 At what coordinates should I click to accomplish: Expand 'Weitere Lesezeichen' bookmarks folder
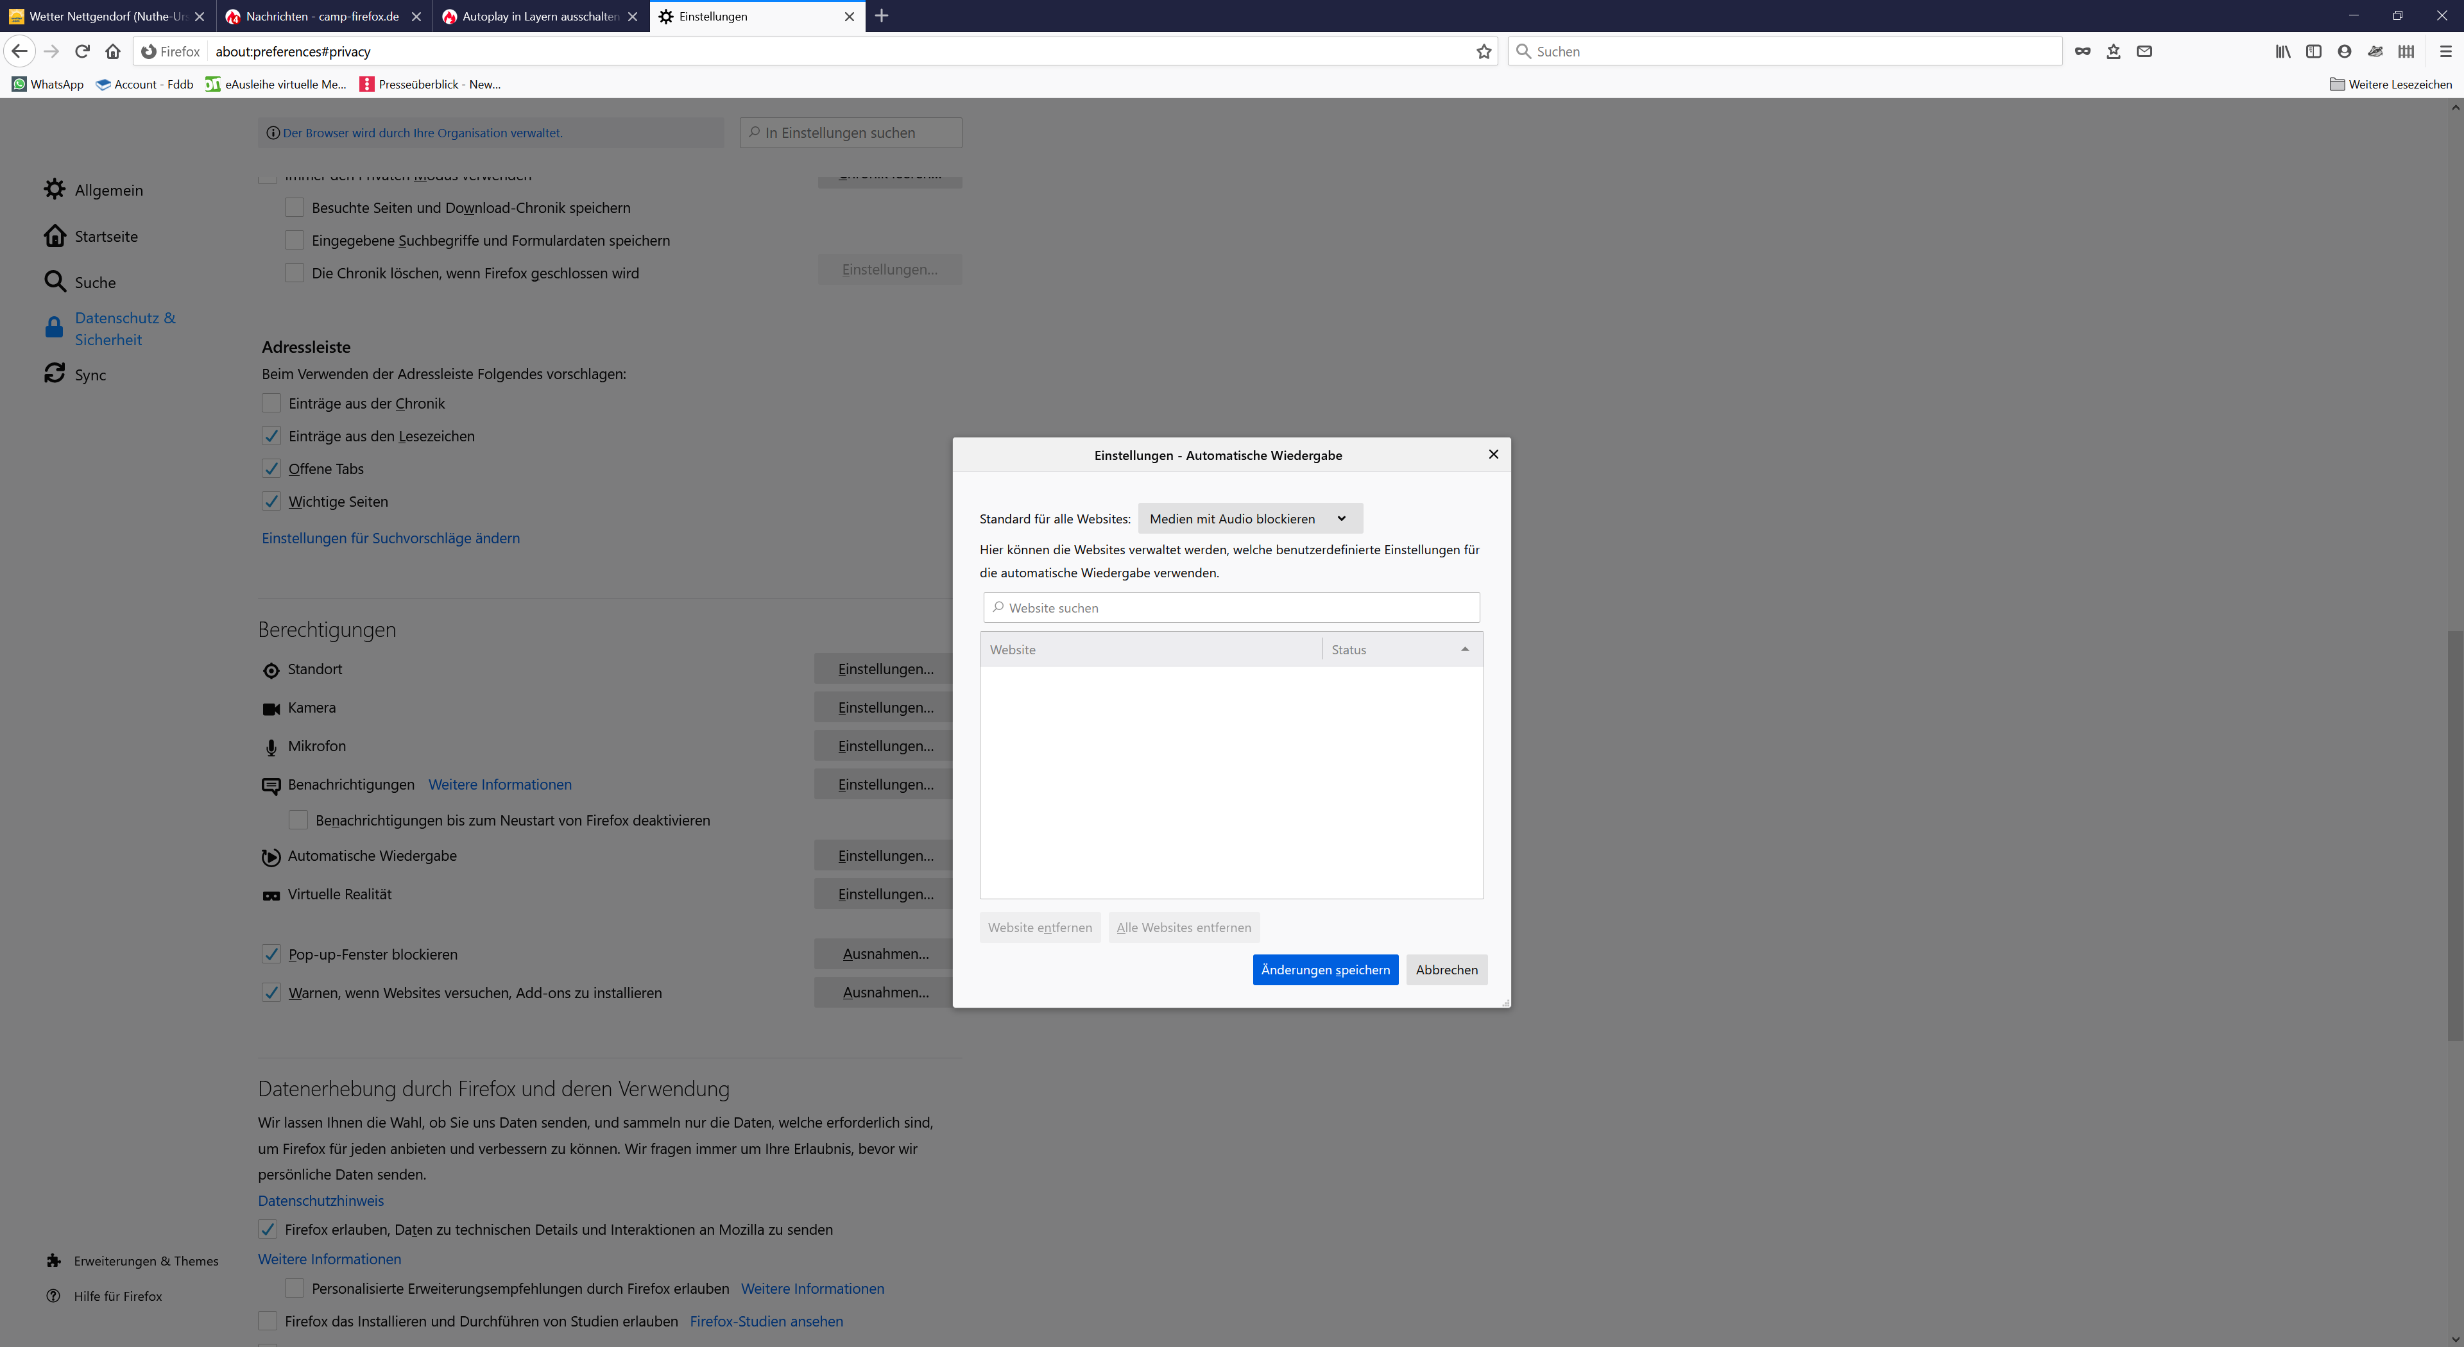[x=2390, y=84]
